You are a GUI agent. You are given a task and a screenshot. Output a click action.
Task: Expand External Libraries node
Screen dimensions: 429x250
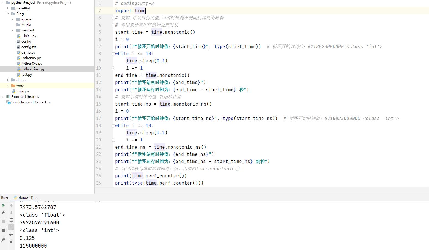pyautogui.click(x=2, y=97)
